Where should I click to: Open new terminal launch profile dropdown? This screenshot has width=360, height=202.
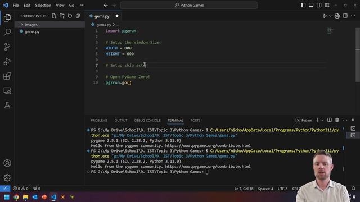pos(322,120)
